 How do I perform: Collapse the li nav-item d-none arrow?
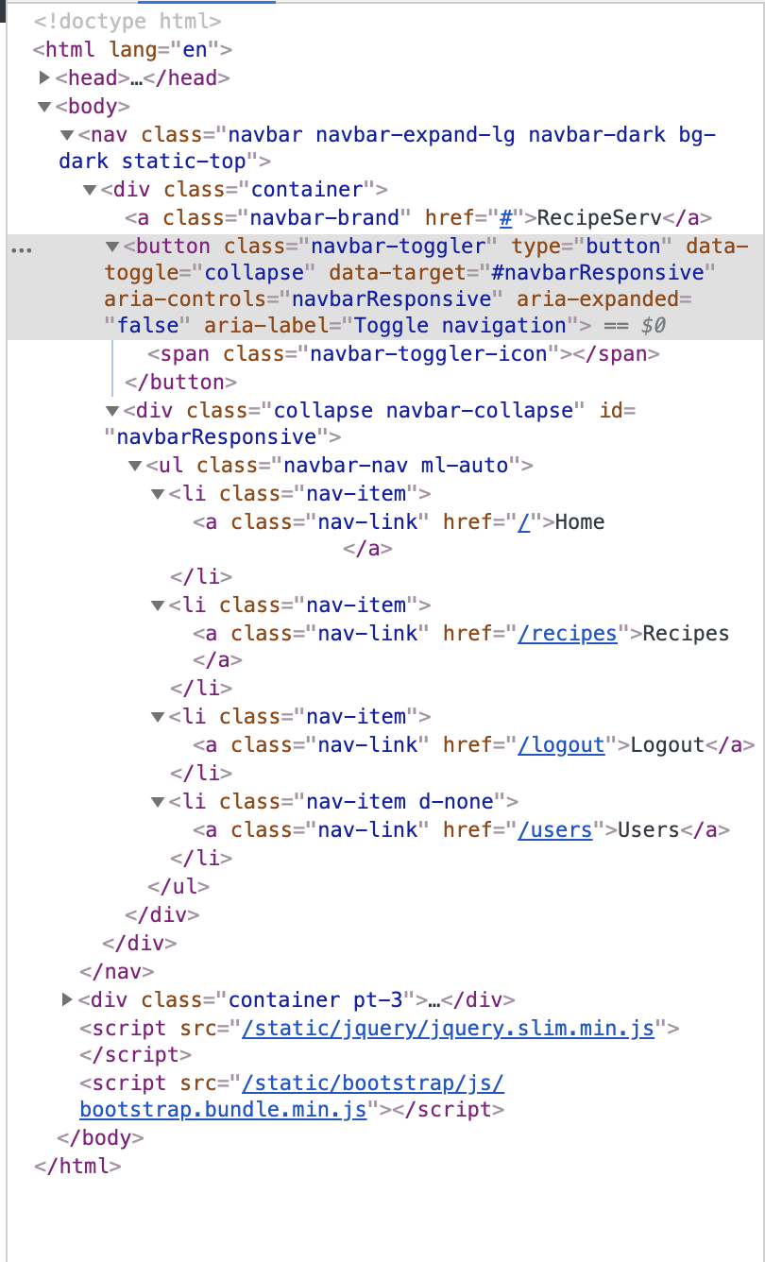point(158,802)
